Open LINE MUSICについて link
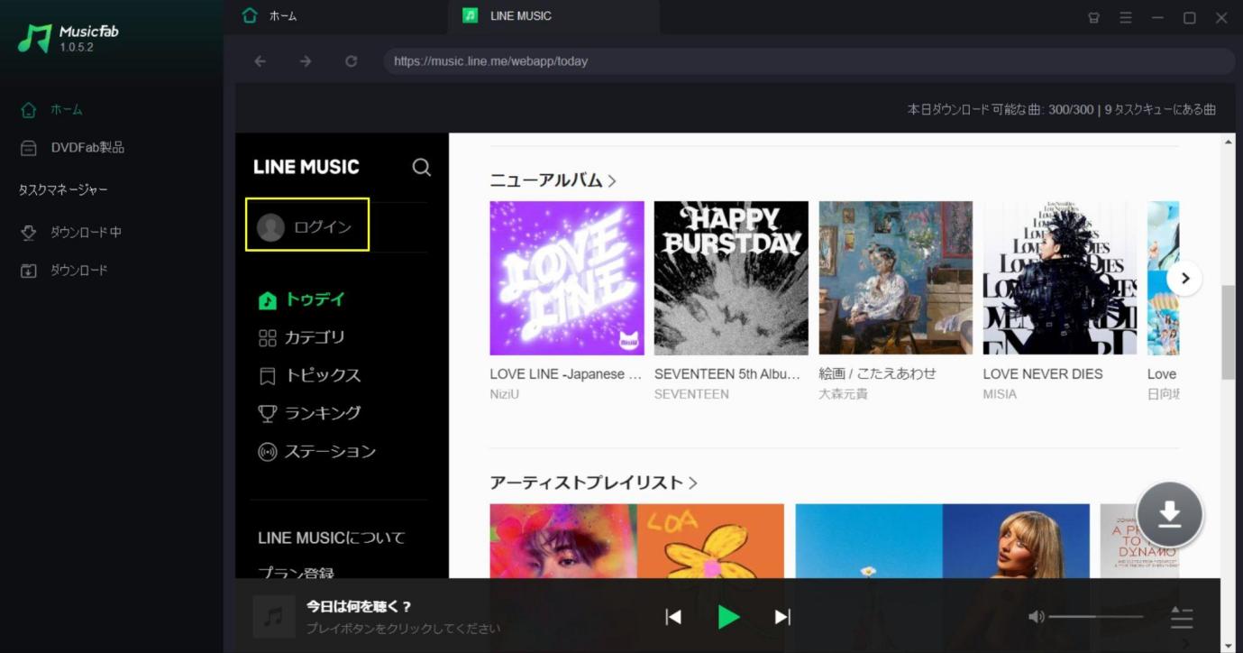The width and height of the screenshot is (1243, 653). (331, 538)
